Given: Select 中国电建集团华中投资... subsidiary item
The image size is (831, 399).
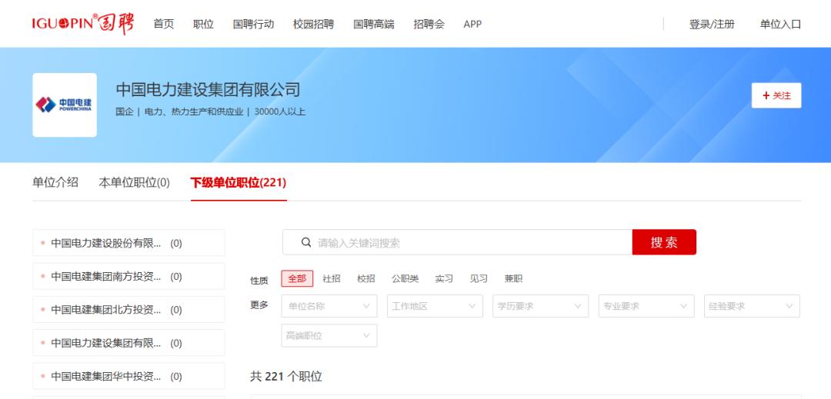Looking at the screenshot, I should pos(128,376).
